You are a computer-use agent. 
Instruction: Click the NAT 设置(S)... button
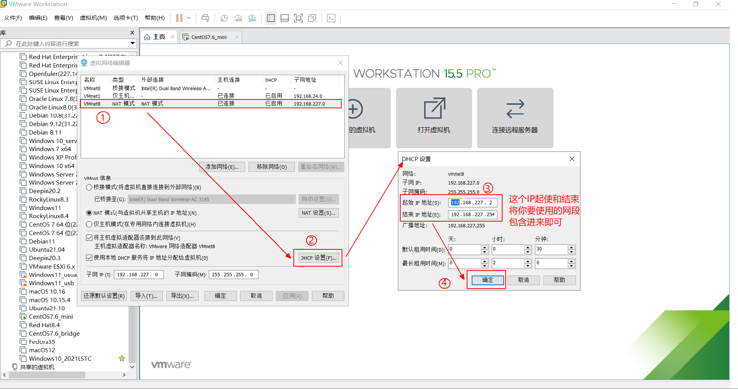pos(318,213)
